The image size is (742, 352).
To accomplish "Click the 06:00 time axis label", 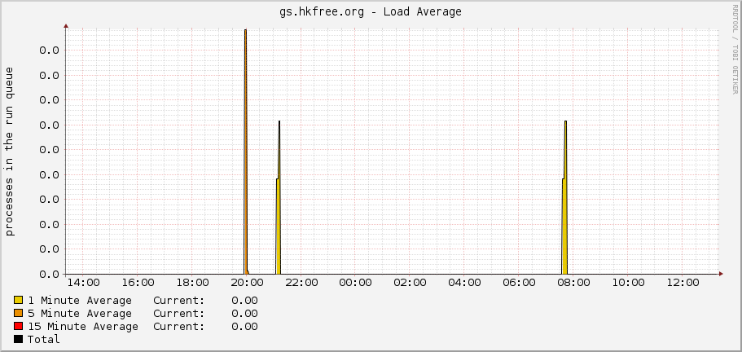I will [519, 283].
